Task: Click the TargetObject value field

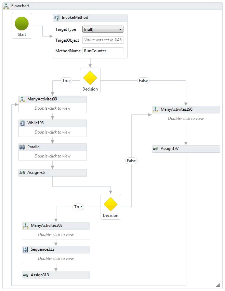Action: (x=103, y=40)
